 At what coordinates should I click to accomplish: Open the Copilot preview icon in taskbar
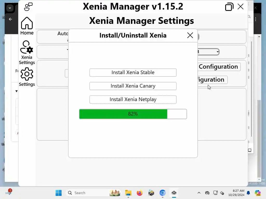(x=257, y=193)
